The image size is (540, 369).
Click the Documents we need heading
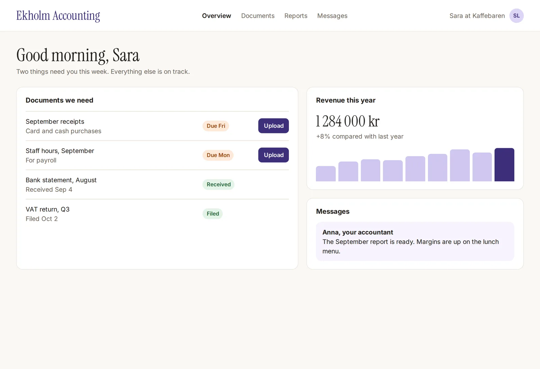[59, 100]
